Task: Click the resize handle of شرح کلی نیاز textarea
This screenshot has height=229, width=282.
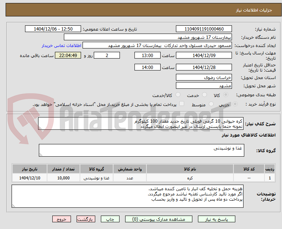Action: [x=40, y=128]
